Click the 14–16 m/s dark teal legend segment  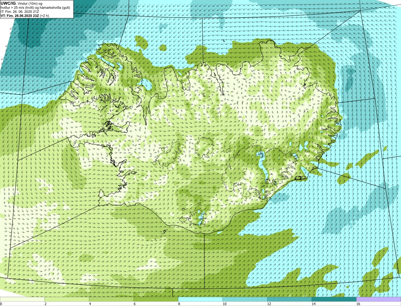(x=334, y=299)
